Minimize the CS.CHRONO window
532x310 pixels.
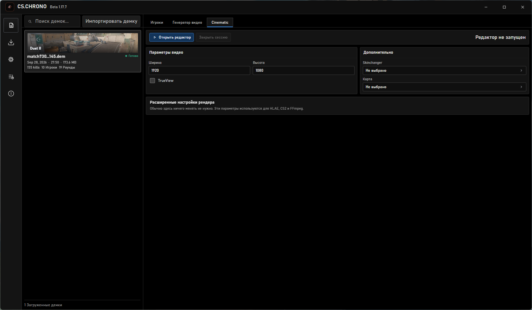486,7
